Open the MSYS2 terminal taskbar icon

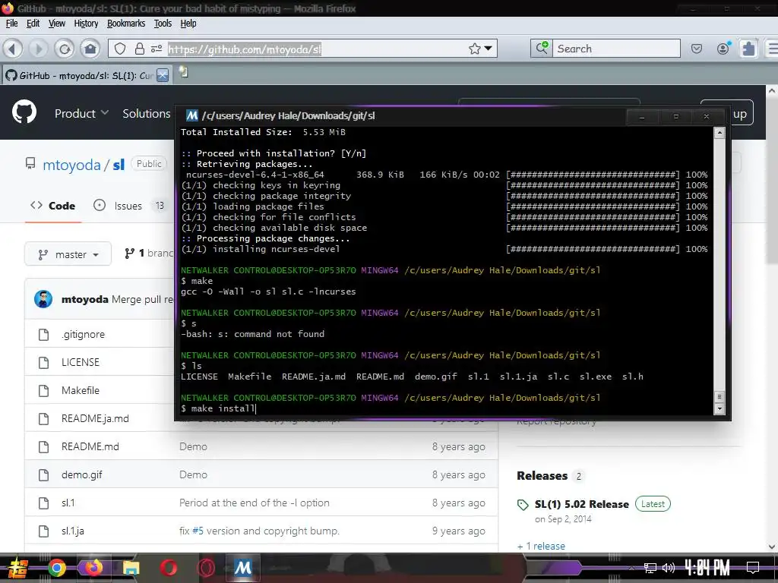242,568
